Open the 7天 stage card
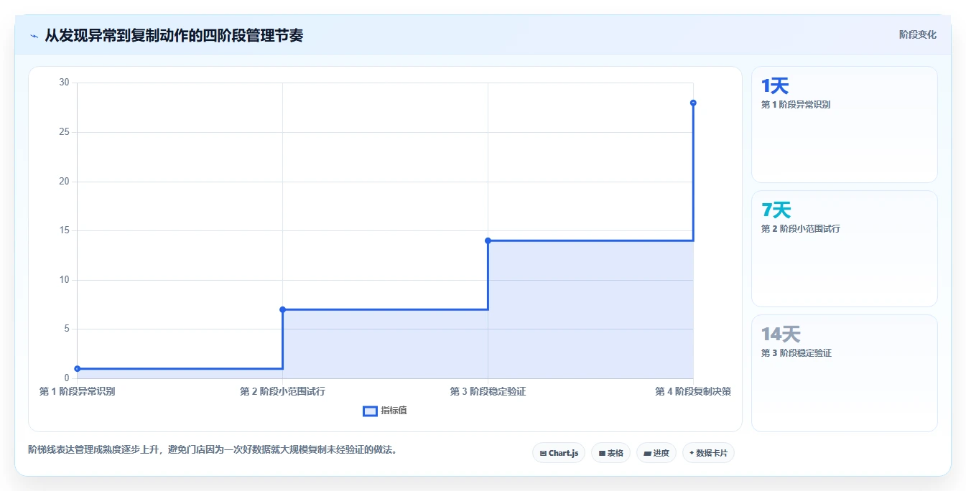The image size is (966, 491). [845, 248]
